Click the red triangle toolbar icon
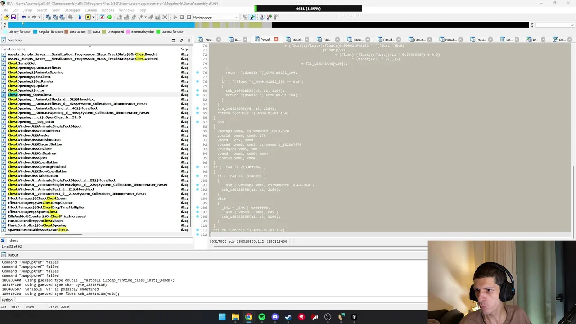Image resolution: width=576 pixels, height=324 pixels. pos(102,17)
